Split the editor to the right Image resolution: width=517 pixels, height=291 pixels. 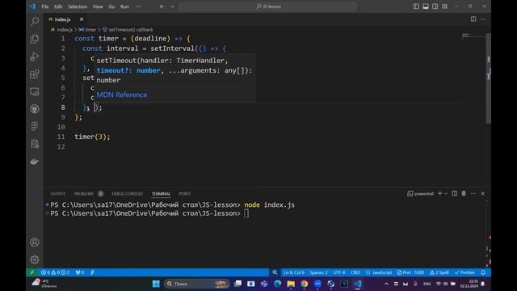coord(473,19)
